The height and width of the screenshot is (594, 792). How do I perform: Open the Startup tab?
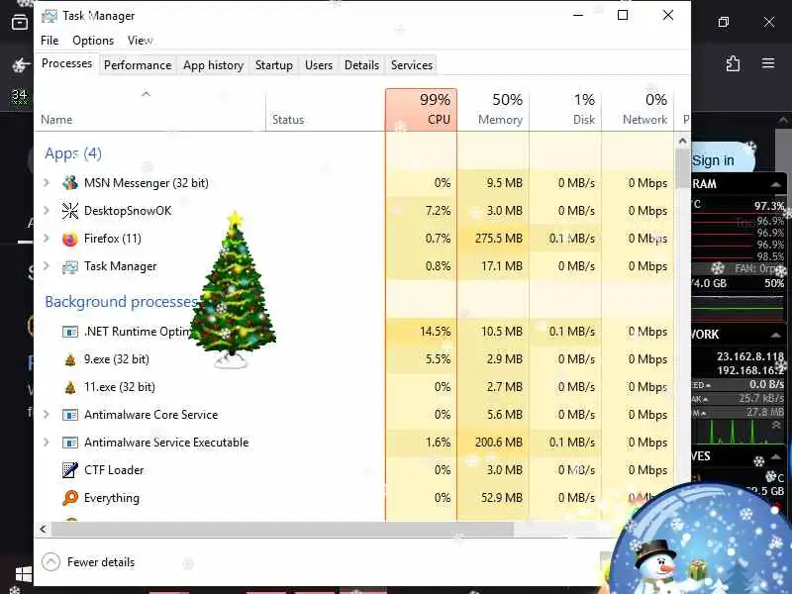274,65
